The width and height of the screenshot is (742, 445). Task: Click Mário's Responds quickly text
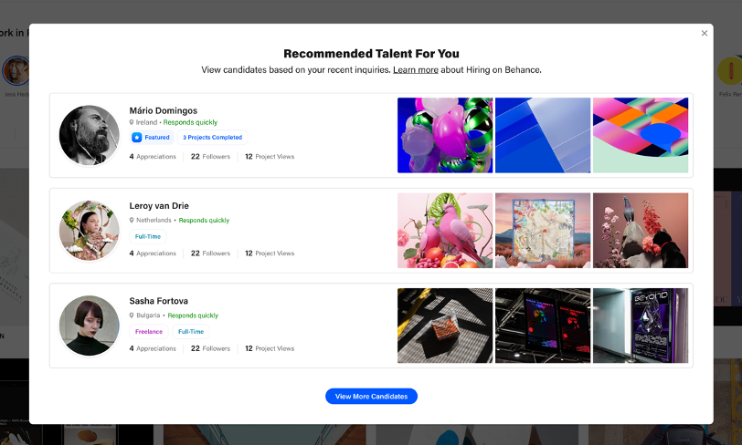[190, 122]
